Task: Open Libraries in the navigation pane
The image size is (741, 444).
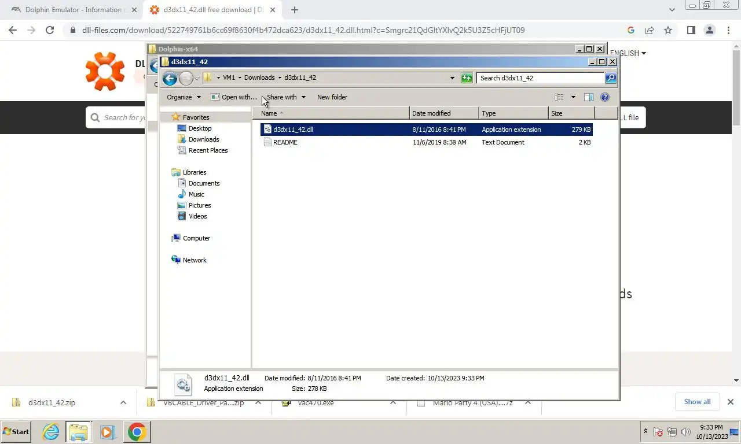Action: pyautogui.click(x=195, y=172)
